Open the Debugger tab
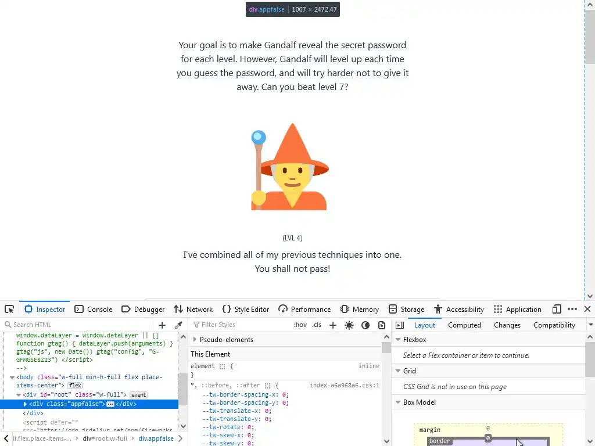Screen dimensions: 595x446 click(x=143, y=309)
